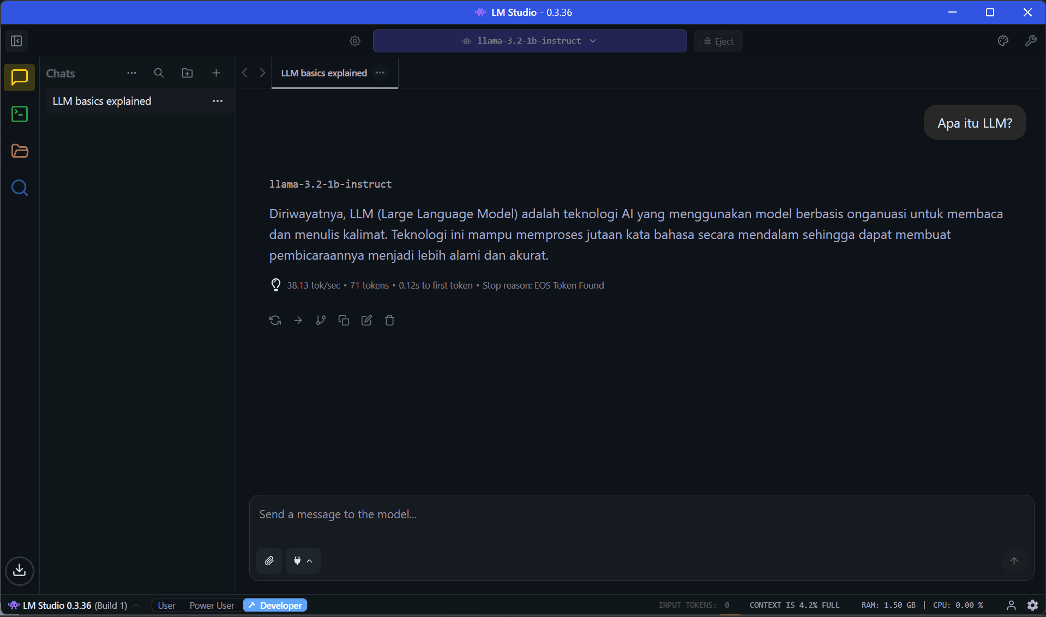Open My Models folder in sidebar

[20, 151]
